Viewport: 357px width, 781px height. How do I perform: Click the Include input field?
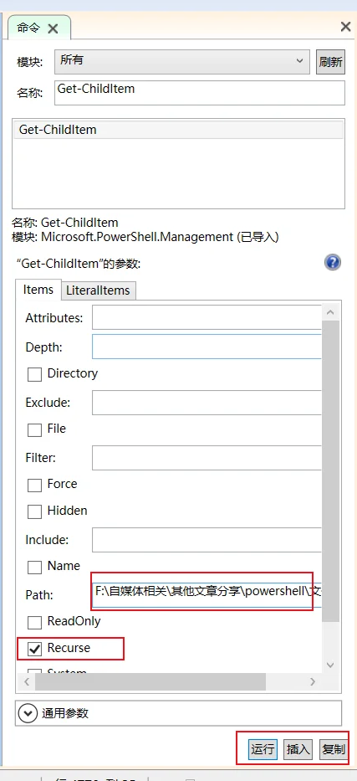[x=207, y=540]
